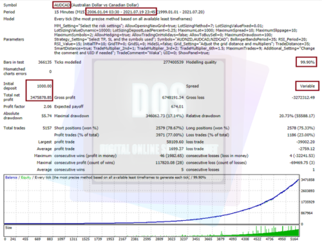Click the chart axis value 1735929

(x=308, y=202)
